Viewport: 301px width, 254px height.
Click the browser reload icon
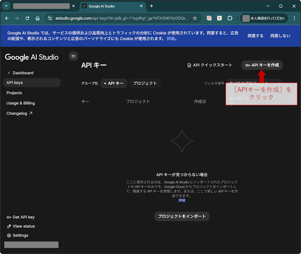click(x=28, y=19)
